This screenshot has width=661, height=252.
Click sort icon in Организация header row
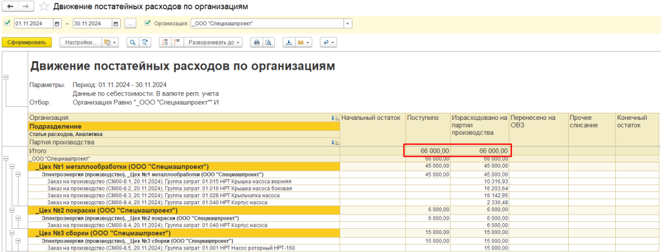(336, 118)
